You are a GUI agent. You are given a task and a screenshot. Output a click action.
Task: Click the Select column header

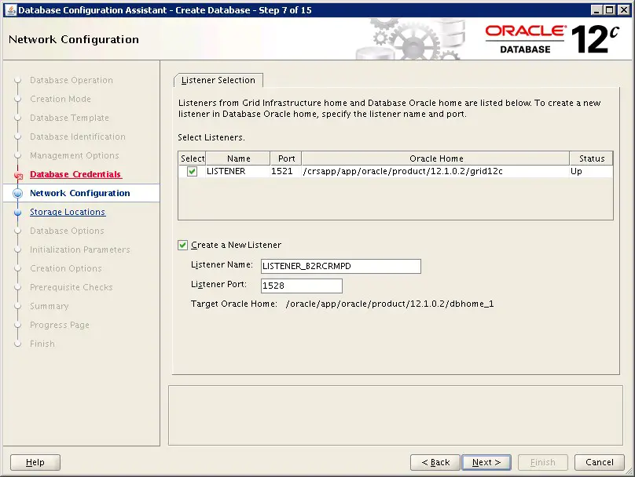192,158
